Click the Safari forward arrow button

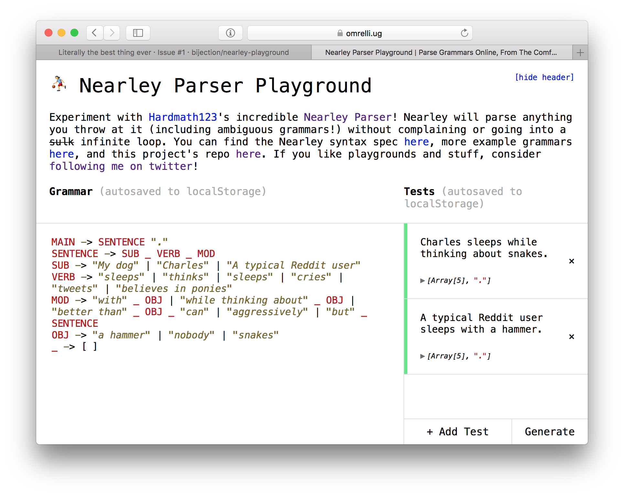pyautogui.click(x=112, y=33)
